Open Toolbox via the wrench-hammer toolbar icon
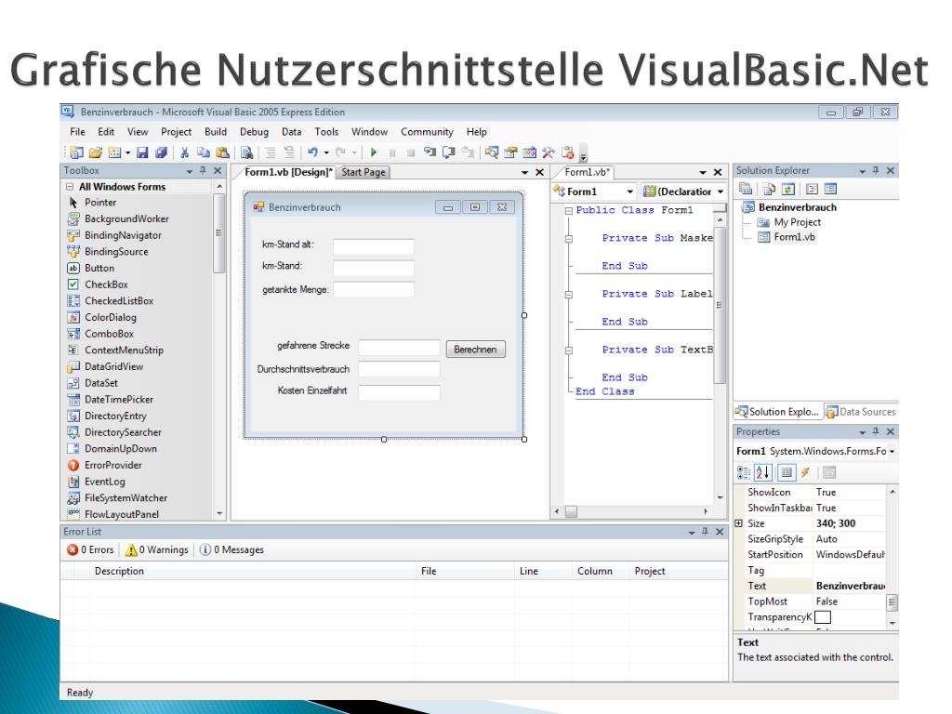952x714 pixels. (x=549, y=152)
